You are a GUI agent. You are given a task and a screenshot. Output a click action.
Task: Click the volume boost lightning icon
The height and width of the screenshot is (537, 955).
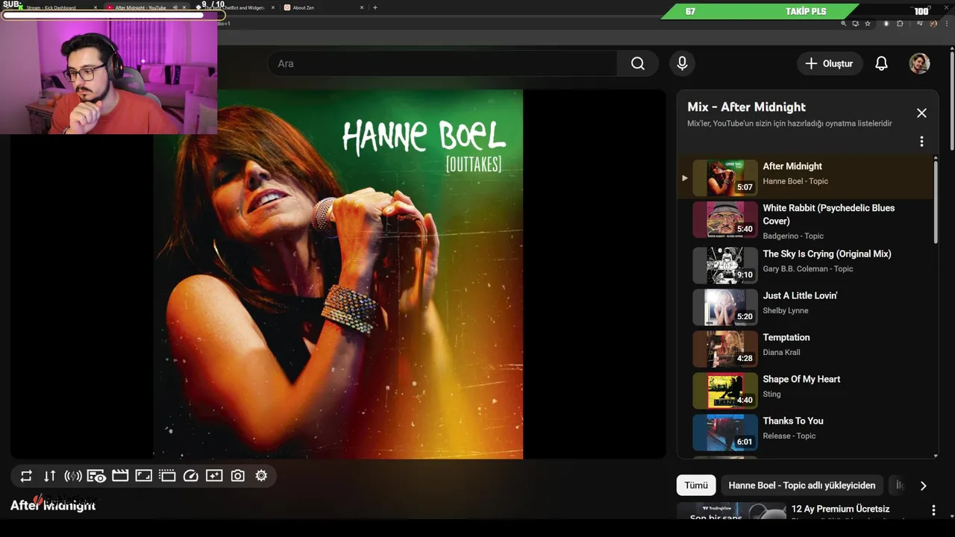(x=73, y=476)
